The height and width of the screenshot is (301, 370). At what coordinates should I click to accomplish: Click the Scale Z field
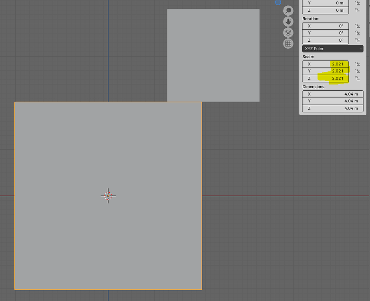pos(326,78)
